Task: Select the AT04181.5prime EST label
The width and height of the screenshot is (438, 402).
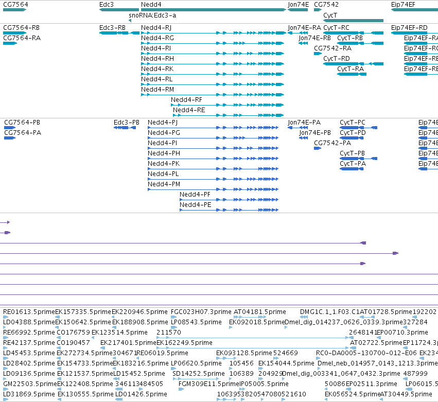Action: pos(260,312)
